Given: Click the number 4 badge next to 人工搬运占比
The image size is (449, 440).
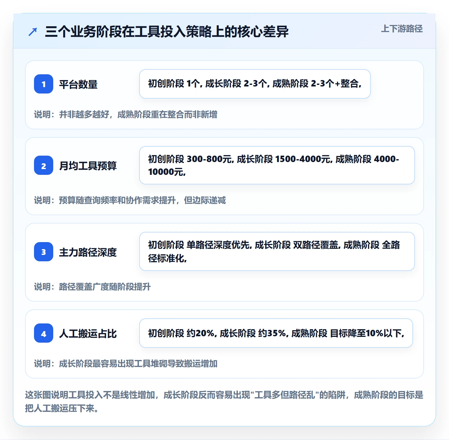Looking at the screenshot, I should pos(44,333).
